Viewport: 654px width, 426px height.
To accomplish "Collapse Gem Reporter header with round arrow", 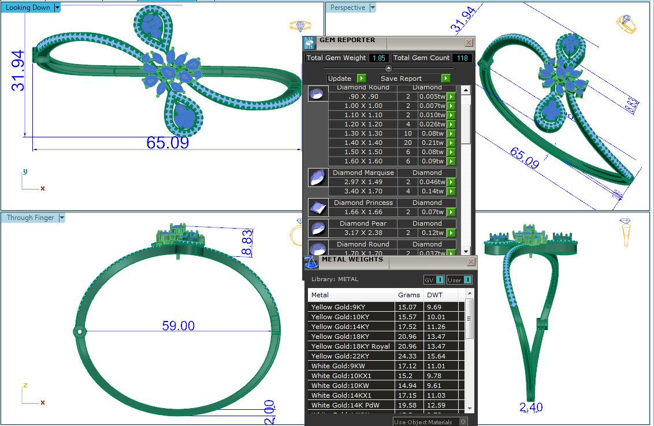I will pyautogui.click(x=389, y=68).
